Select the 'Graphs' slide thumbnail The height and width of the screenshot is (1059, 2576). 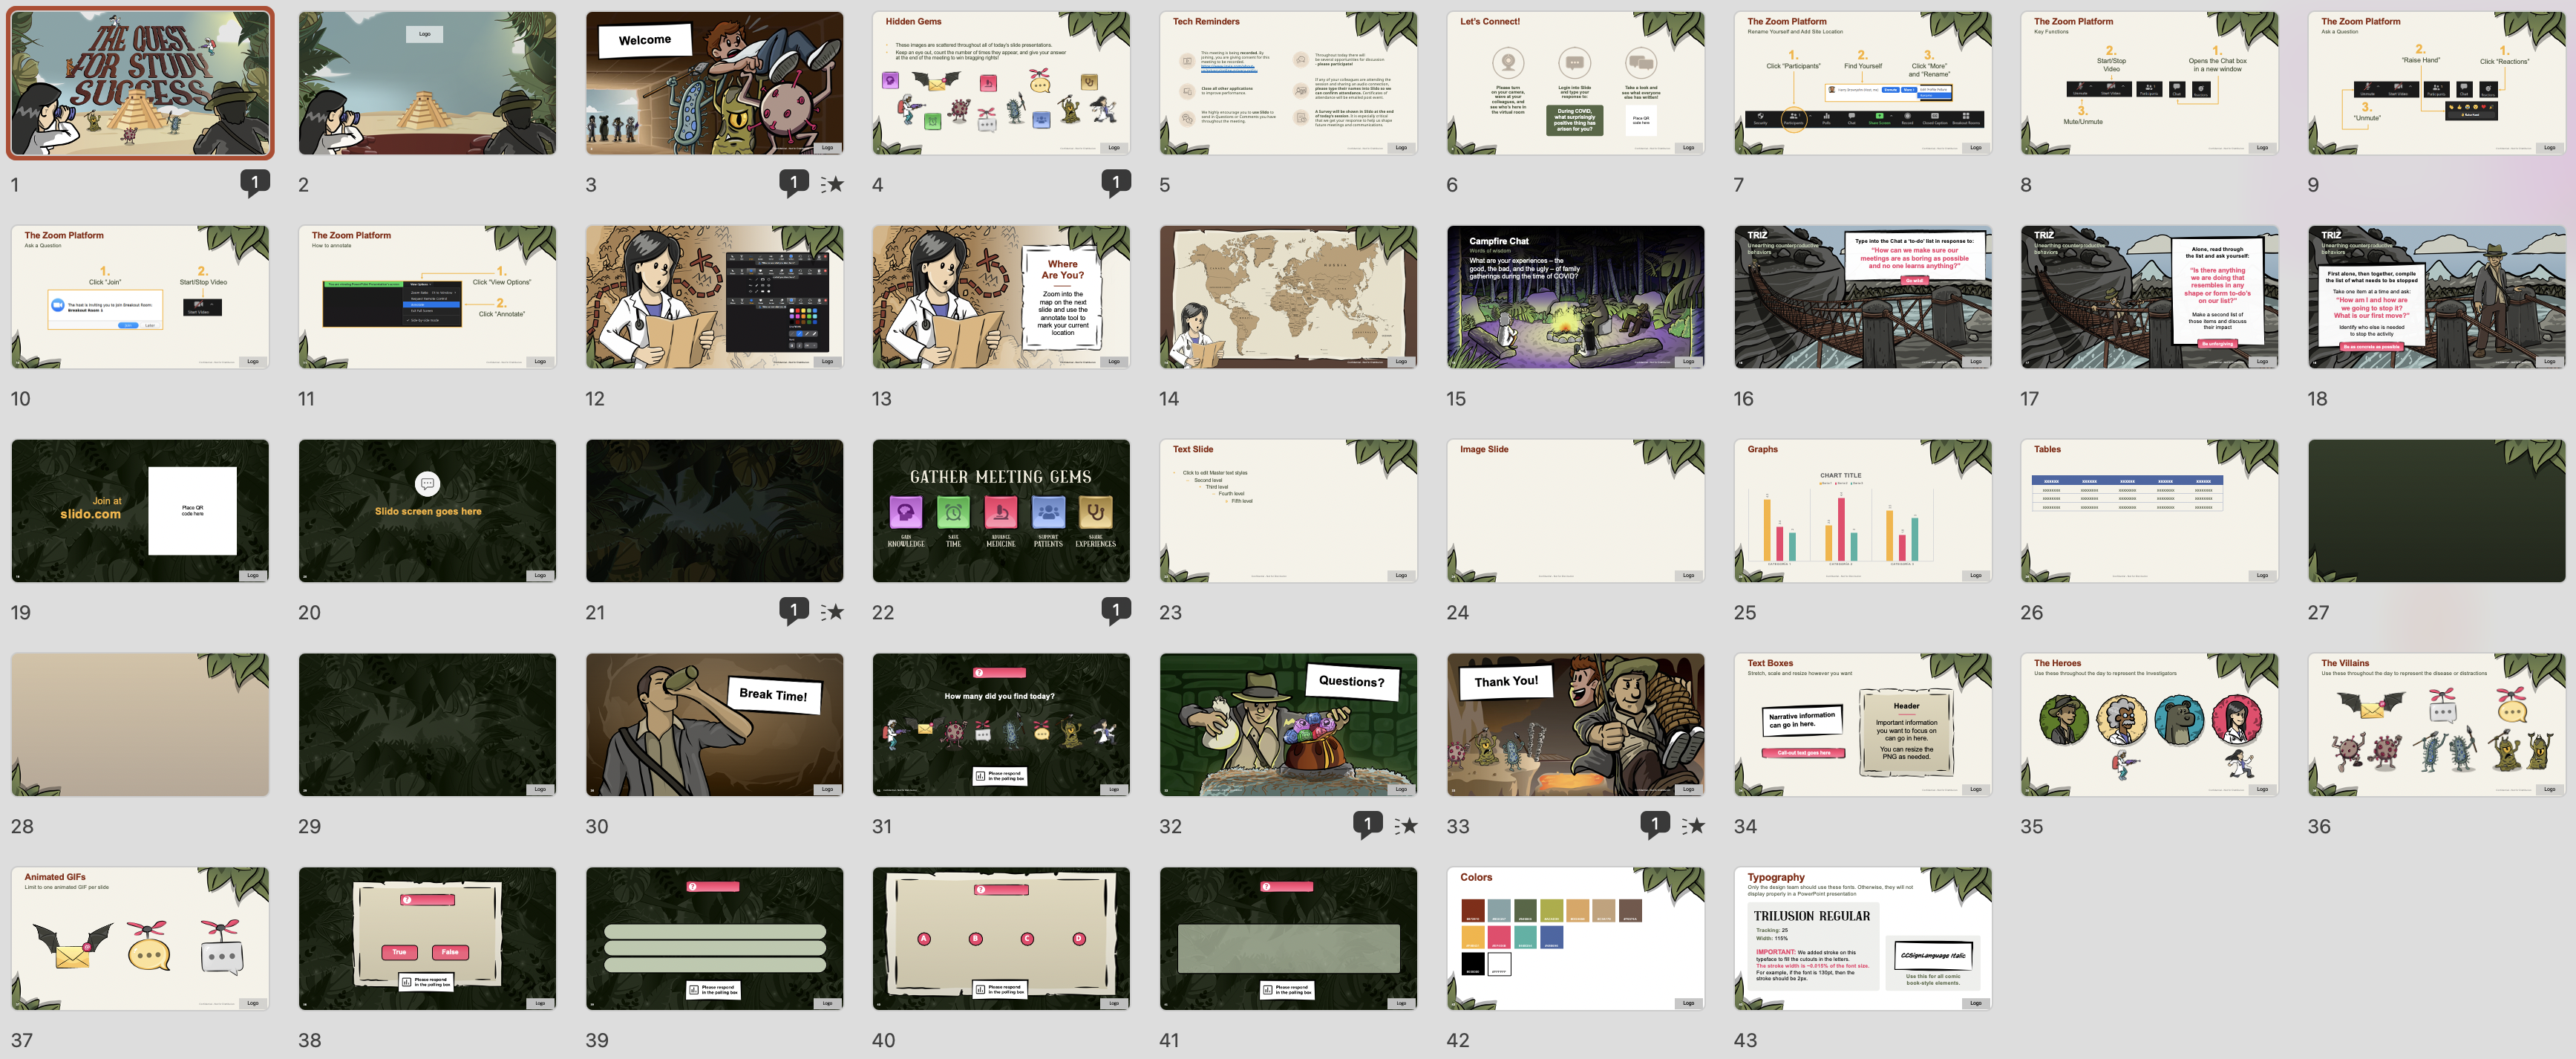(1863, 511)
